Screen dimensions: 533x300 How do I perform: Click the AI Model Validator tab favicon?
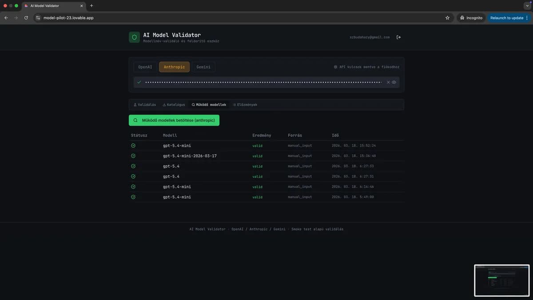tap(26, 6)
